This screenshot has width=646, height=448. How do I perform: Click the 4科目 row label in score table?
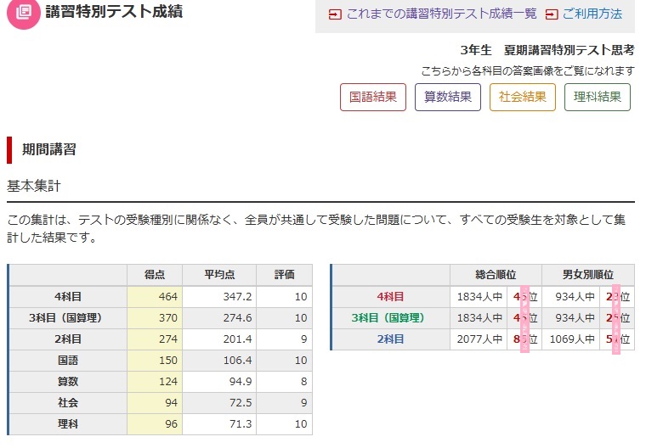[x=68, y=297]
